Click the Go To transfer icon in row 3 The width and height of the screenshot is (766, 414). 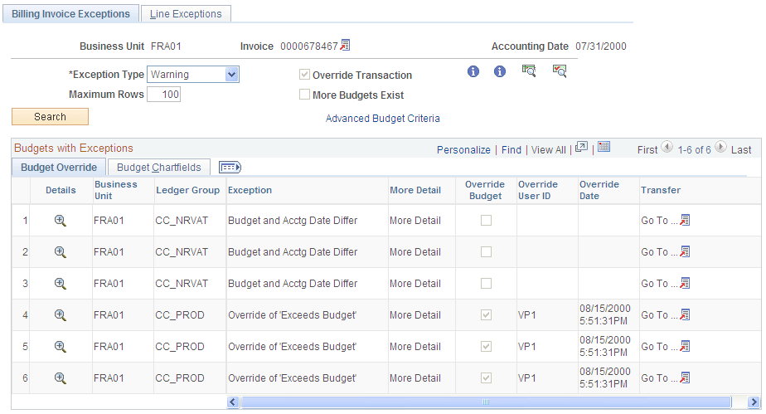pyautogui.click(x=685, y=283)
